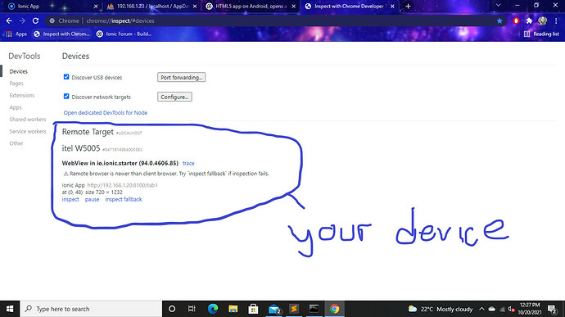Viewport: 565px width, 317px height.
Task: Open Cortana circle on the taskbar
Action: click(172, 309)
